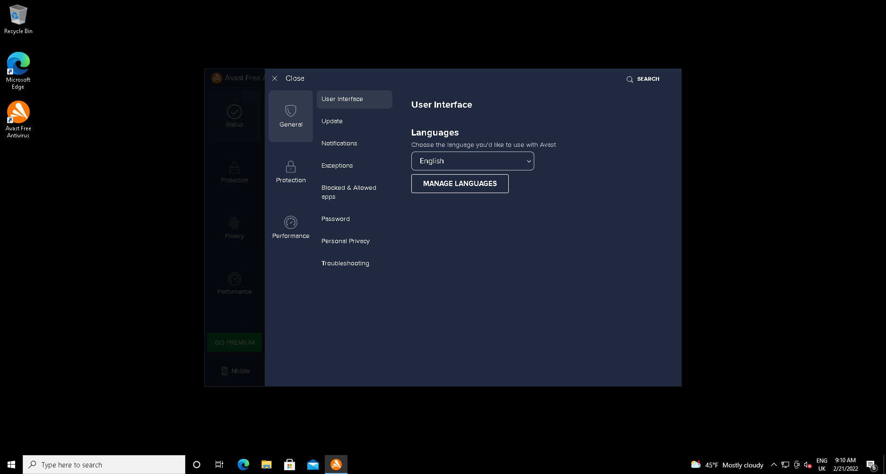The image size is (886, 474).
Task: Go to Notifications settings
Action: [355, 144]
